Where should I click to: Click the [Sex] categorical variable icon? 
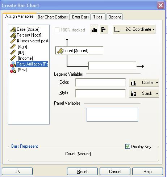tap(13, 70)
